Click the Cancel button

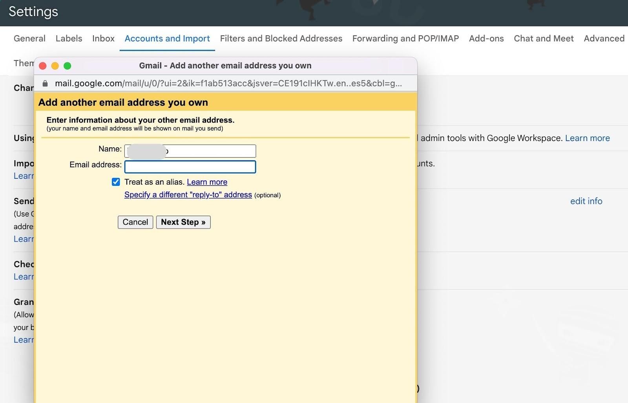point(135,222)
